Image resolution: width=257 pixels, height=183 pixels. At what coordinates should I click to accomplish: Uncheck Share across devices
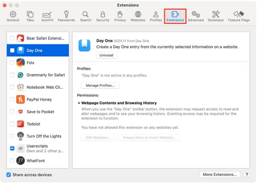[x=9, y=174]
